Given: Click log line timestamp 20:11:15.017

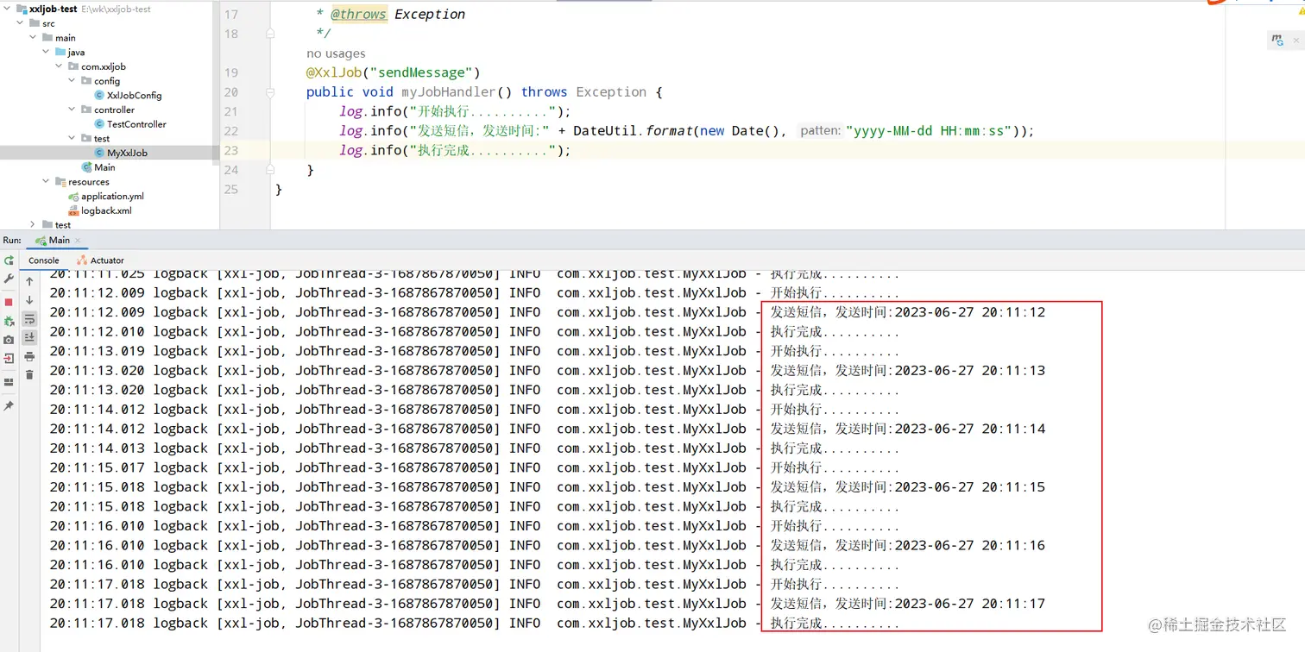Looking at the screenshot, I should click(x=97, y=467).
